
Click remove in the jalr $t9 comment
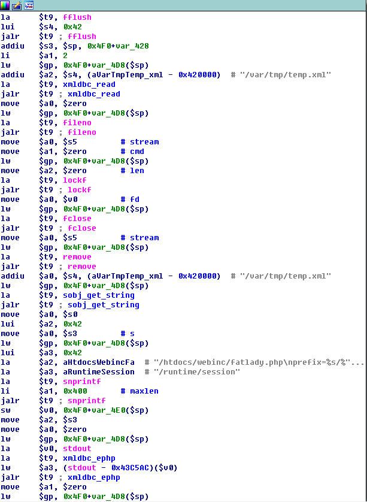click(81, 267)
